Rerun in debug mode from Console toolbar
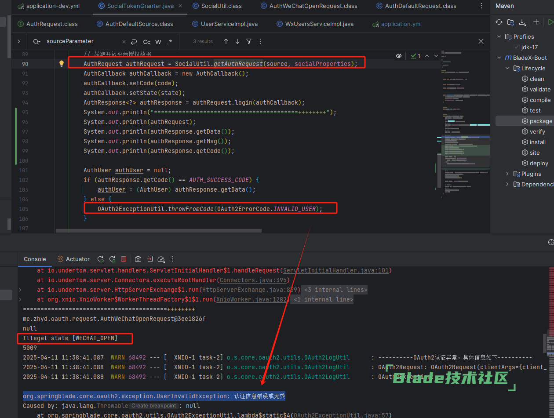 tap(112, 259)
